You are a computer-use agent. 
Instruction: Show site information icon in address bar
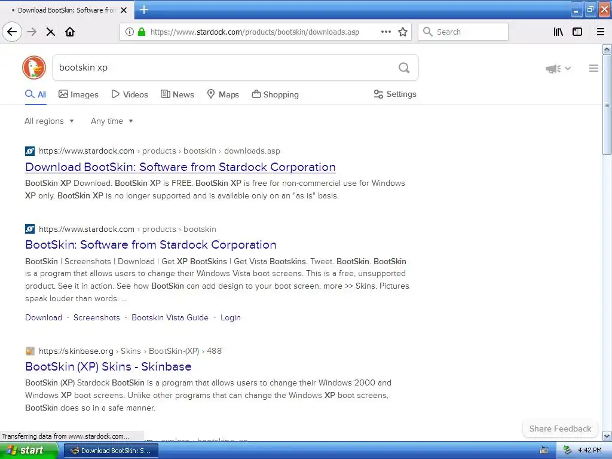coord(130,32)
